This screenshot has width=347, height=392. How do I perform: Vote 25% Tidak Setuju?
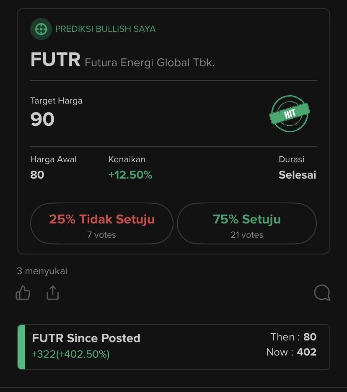click(102, 223)
